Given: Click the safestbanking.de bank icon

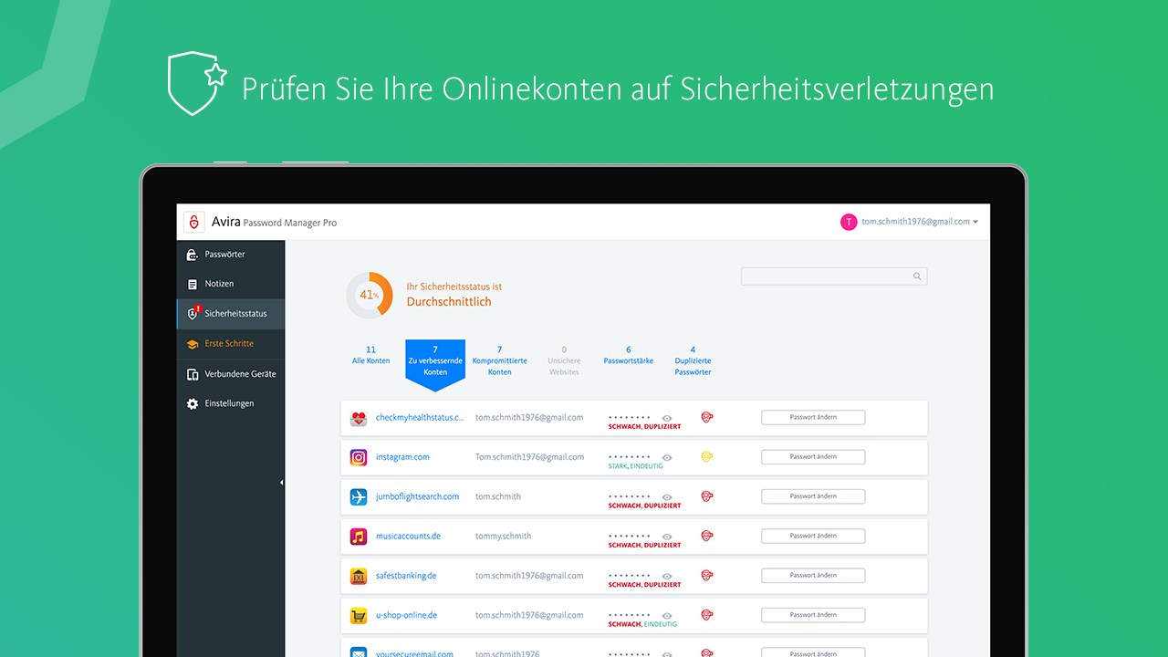Looking at the screenshot, I should [x=359, y=576].
